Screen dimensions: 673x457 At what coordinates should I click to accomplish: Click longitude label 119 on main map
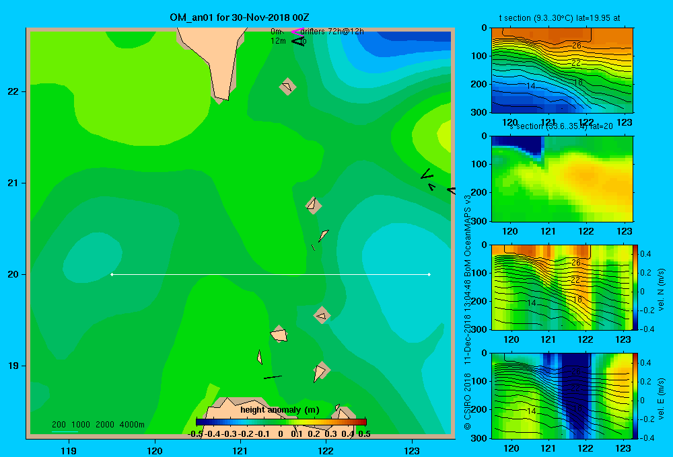point(69,450)
